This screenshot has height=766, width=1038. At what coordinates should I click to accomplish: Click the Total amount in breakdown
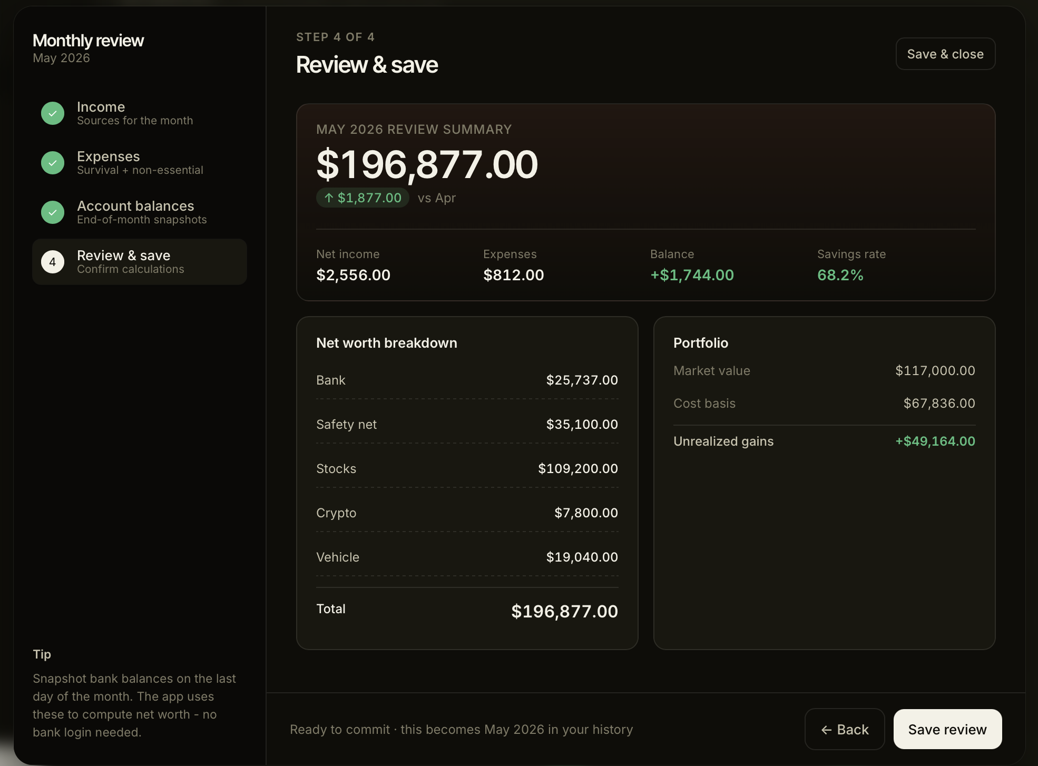[x=564, y=611]
